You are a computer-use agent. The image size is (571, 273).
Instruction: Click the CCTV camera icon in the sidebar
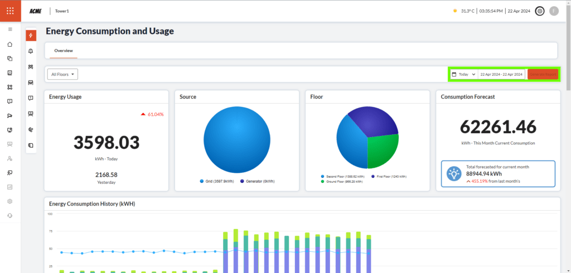tap(10, 116)
